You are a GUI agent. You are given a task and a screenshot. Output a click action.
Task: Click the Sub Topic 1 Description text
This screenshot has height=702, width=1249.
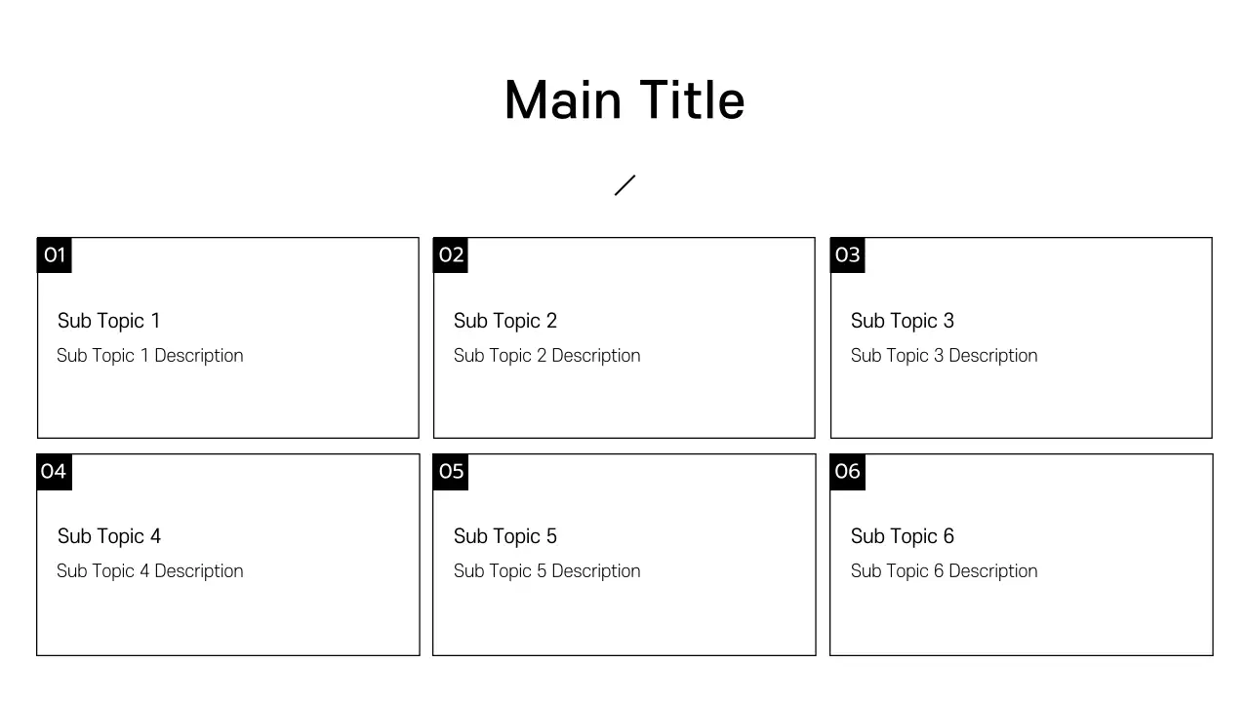(150, 356)
